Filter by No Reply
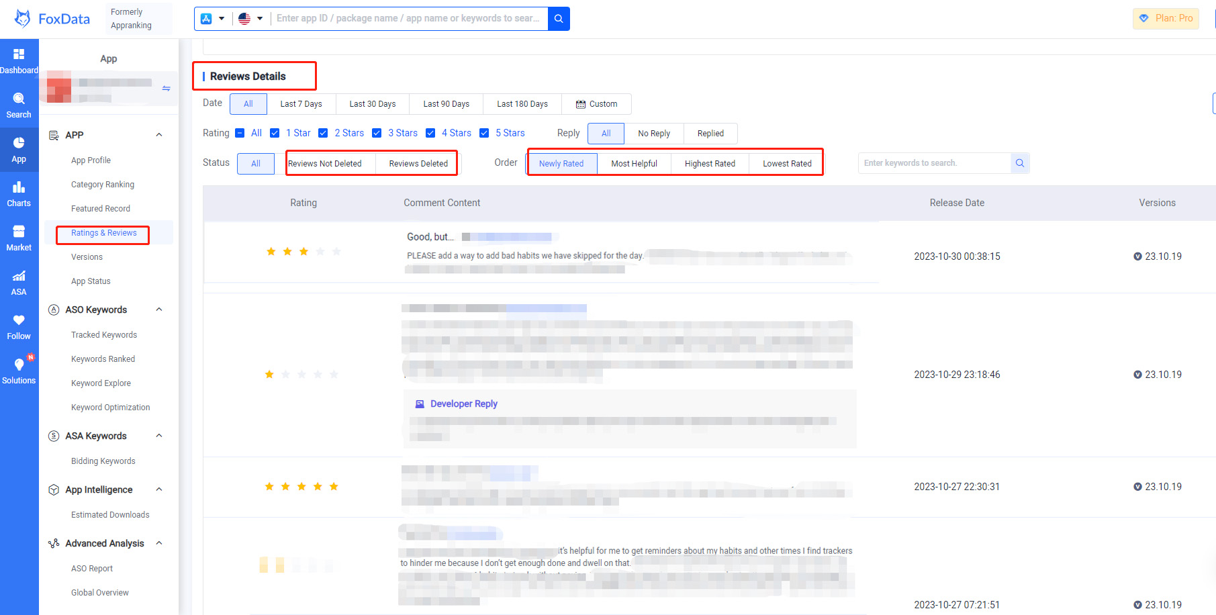This screenshot has height=615, width=1216. [x=654, y=134]
